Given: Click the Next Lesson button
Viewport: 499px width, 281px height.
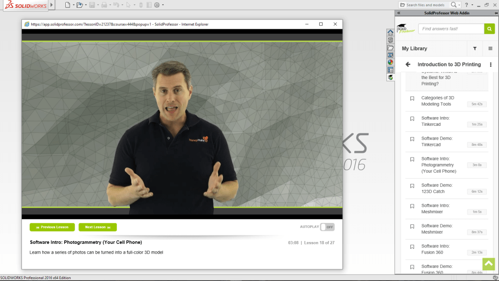Looking at the screenshot, I should pos(97,227).
